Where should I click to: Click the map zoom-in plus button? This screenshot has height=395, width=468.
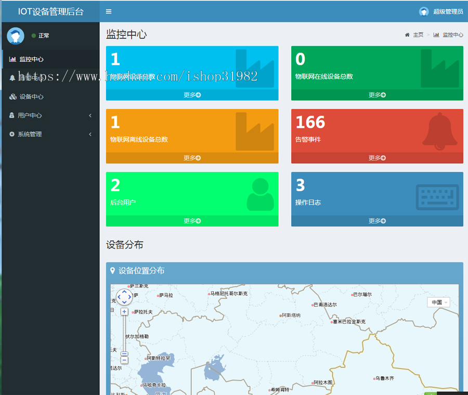pos(124,311)
